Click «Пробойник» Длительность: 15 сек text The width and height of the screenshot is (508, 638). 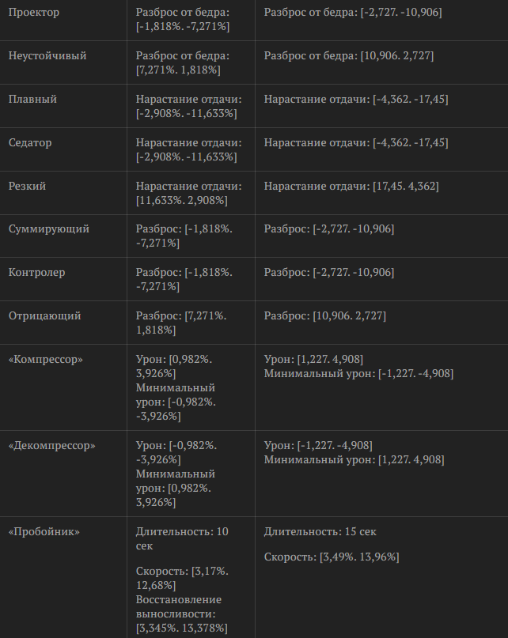point(320,532)
